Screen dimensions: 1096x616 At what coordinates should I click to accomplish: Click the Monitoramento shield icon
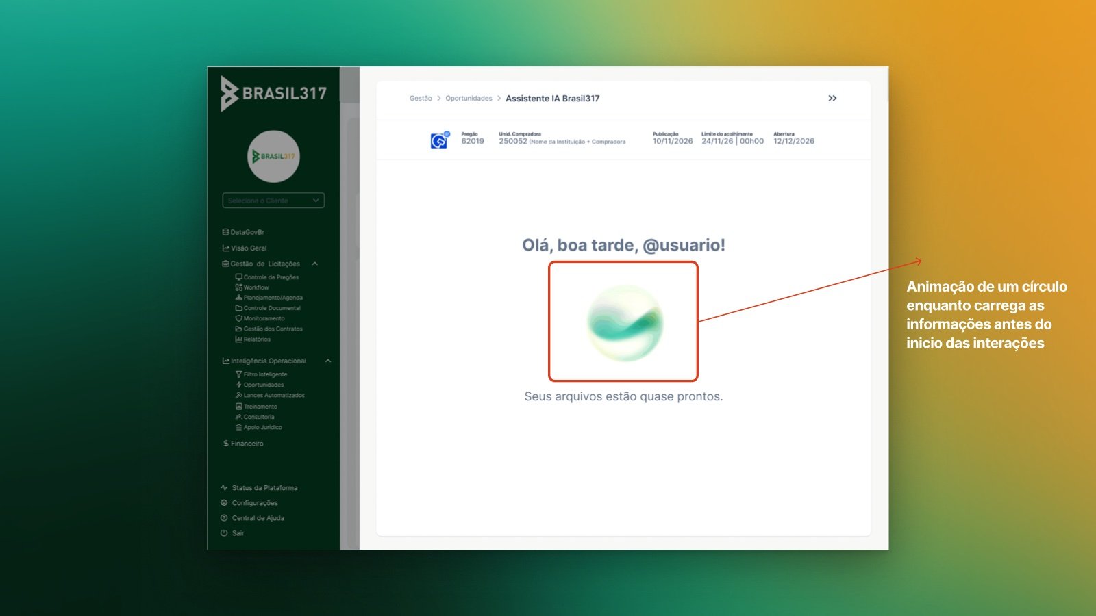(x=239, y=318)
